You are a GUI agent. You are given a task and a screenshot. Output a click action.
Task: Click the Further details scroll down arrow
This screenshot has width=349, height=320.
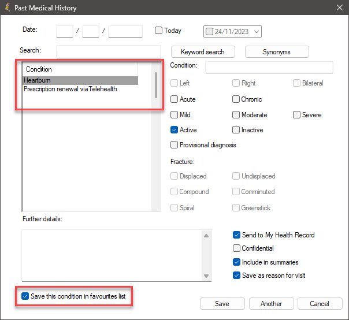tap(206, 276)
